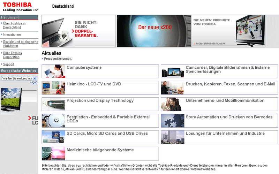Click the Toshiba Leading Innovation logo
The height and width of the screenshot is (174, 279).
coord(20,7)
